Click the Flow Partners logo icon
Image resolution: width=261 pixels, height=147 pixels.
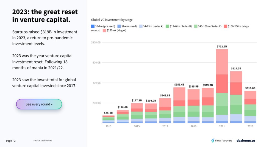pyautogui.click(x=213, y=140)
